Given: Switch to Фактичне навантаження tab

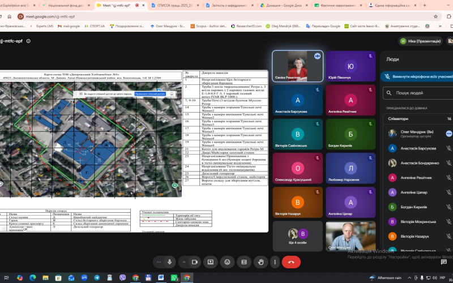Looking at the screenshot, I should coord(338,6).
